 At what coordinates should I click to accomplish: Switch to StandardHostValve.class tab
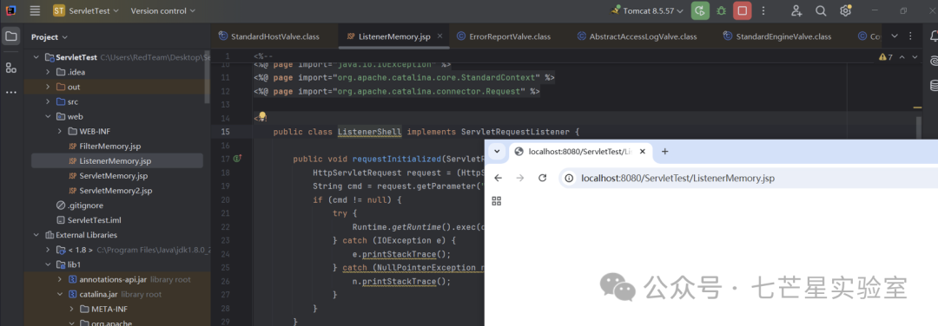pyautogui.click(x=269, y=36)
